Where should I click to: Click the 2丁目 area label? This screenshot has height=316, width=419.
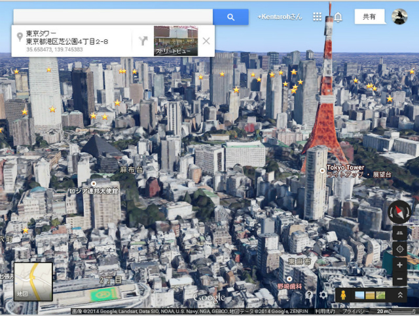pyautogui.click(x=111, y=280)
